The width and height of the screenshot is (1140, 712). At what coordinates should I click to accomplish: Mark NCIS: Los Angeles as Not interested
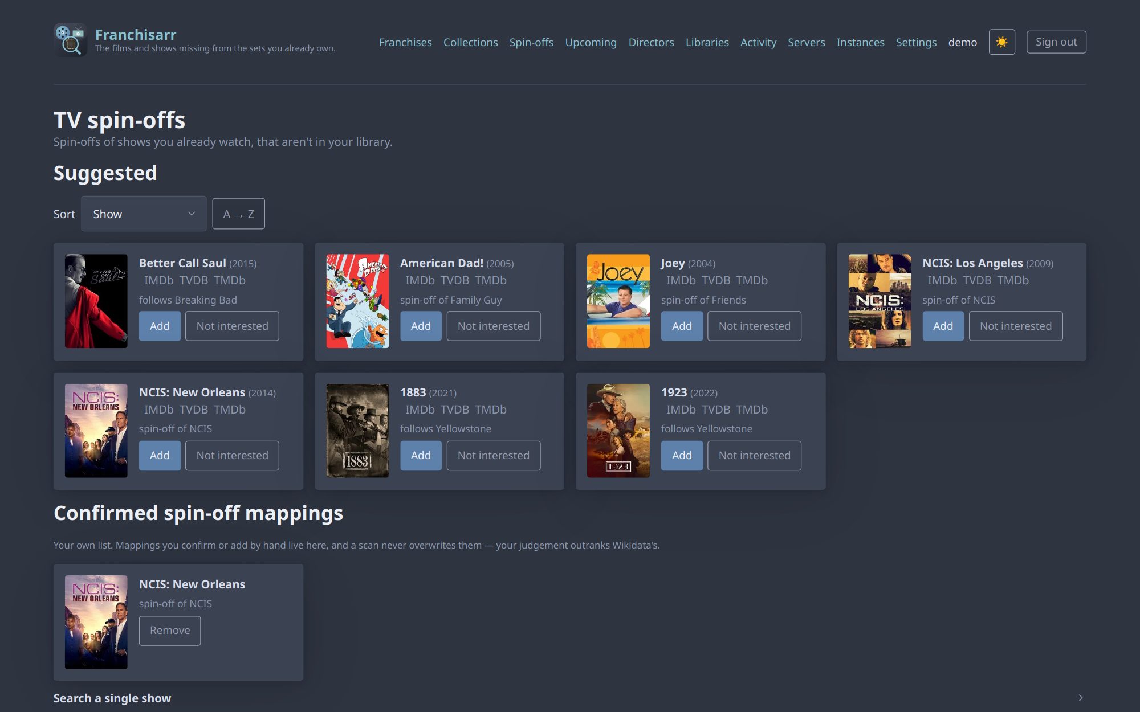pyautogui.click(x=1016, y=326)
